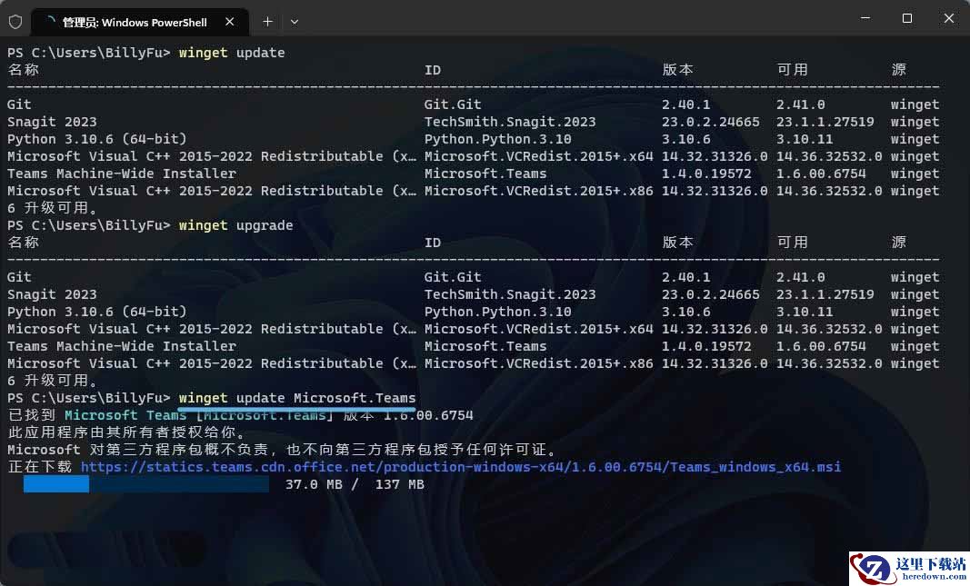The height and width of the screenshot is (586, 970).
Task: Click the '版本' header of the first table
Action: point(677,69)
